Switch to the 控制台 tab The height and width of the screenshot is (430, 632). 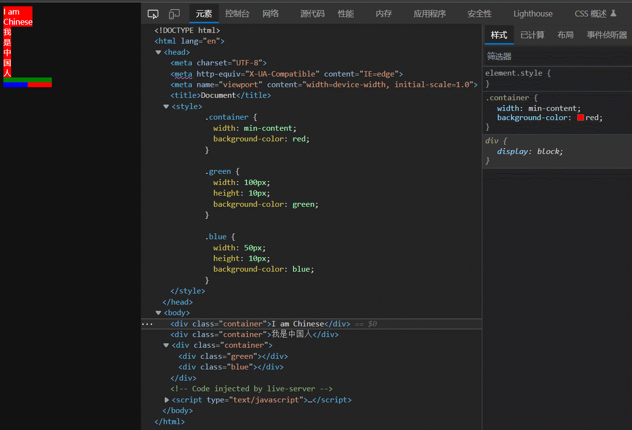pyautogui.click(x=237, y=14)
